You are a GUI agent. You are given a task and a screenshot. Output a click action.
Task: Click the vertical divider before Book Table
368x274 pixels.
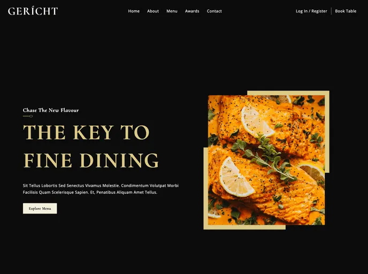pos(331,11)
